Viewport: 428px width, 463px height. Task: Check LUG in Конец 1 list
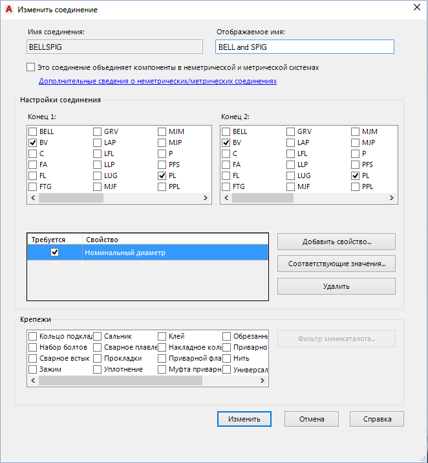[97, 175]
